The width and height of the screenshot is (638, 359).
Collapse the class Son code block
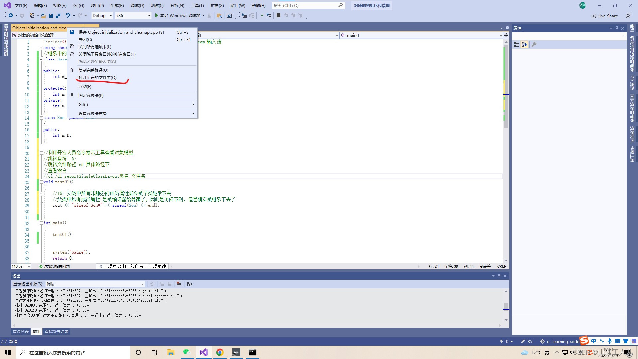click(41, 118)
